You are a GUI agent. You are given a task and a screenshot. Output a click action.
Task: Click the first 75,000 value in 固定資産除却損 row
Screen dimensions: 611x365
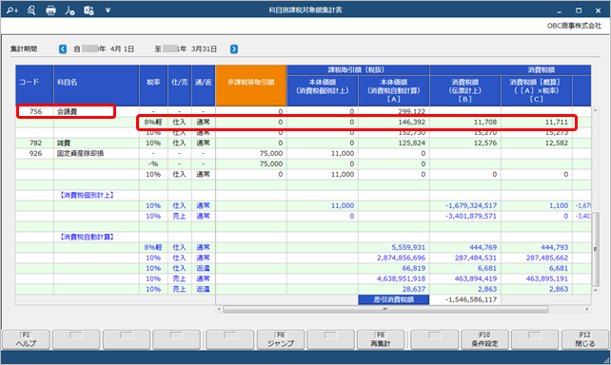[x=271, y=154]
